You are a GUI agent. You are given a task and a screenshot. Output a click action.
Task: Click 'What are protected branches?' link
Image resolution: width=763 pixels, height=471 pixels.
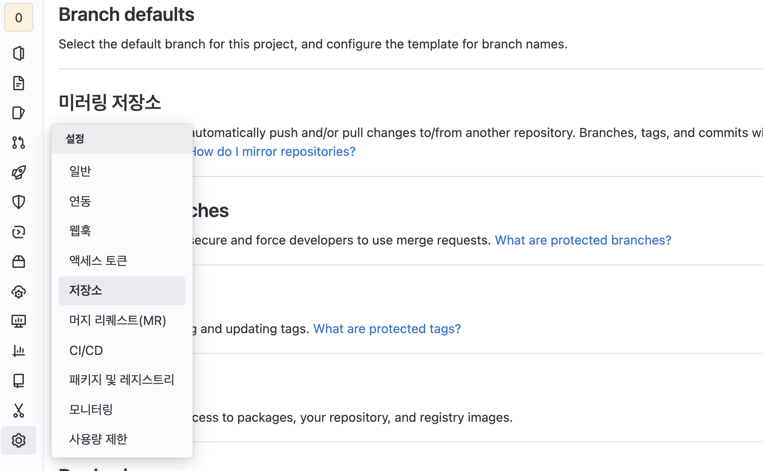tap(583, 240)
